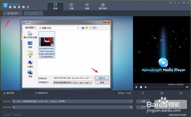Open the view menu in Open dialog
191x117 pixels.
pos(95,28)
